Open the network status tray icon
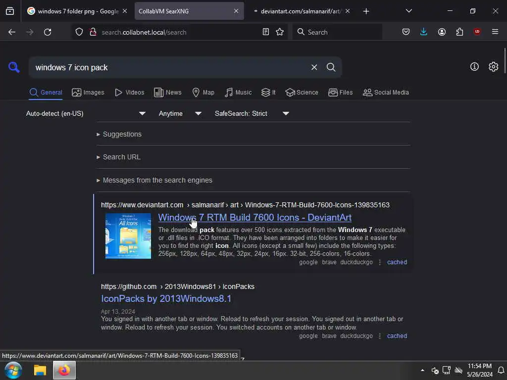 tap(447, 370)
